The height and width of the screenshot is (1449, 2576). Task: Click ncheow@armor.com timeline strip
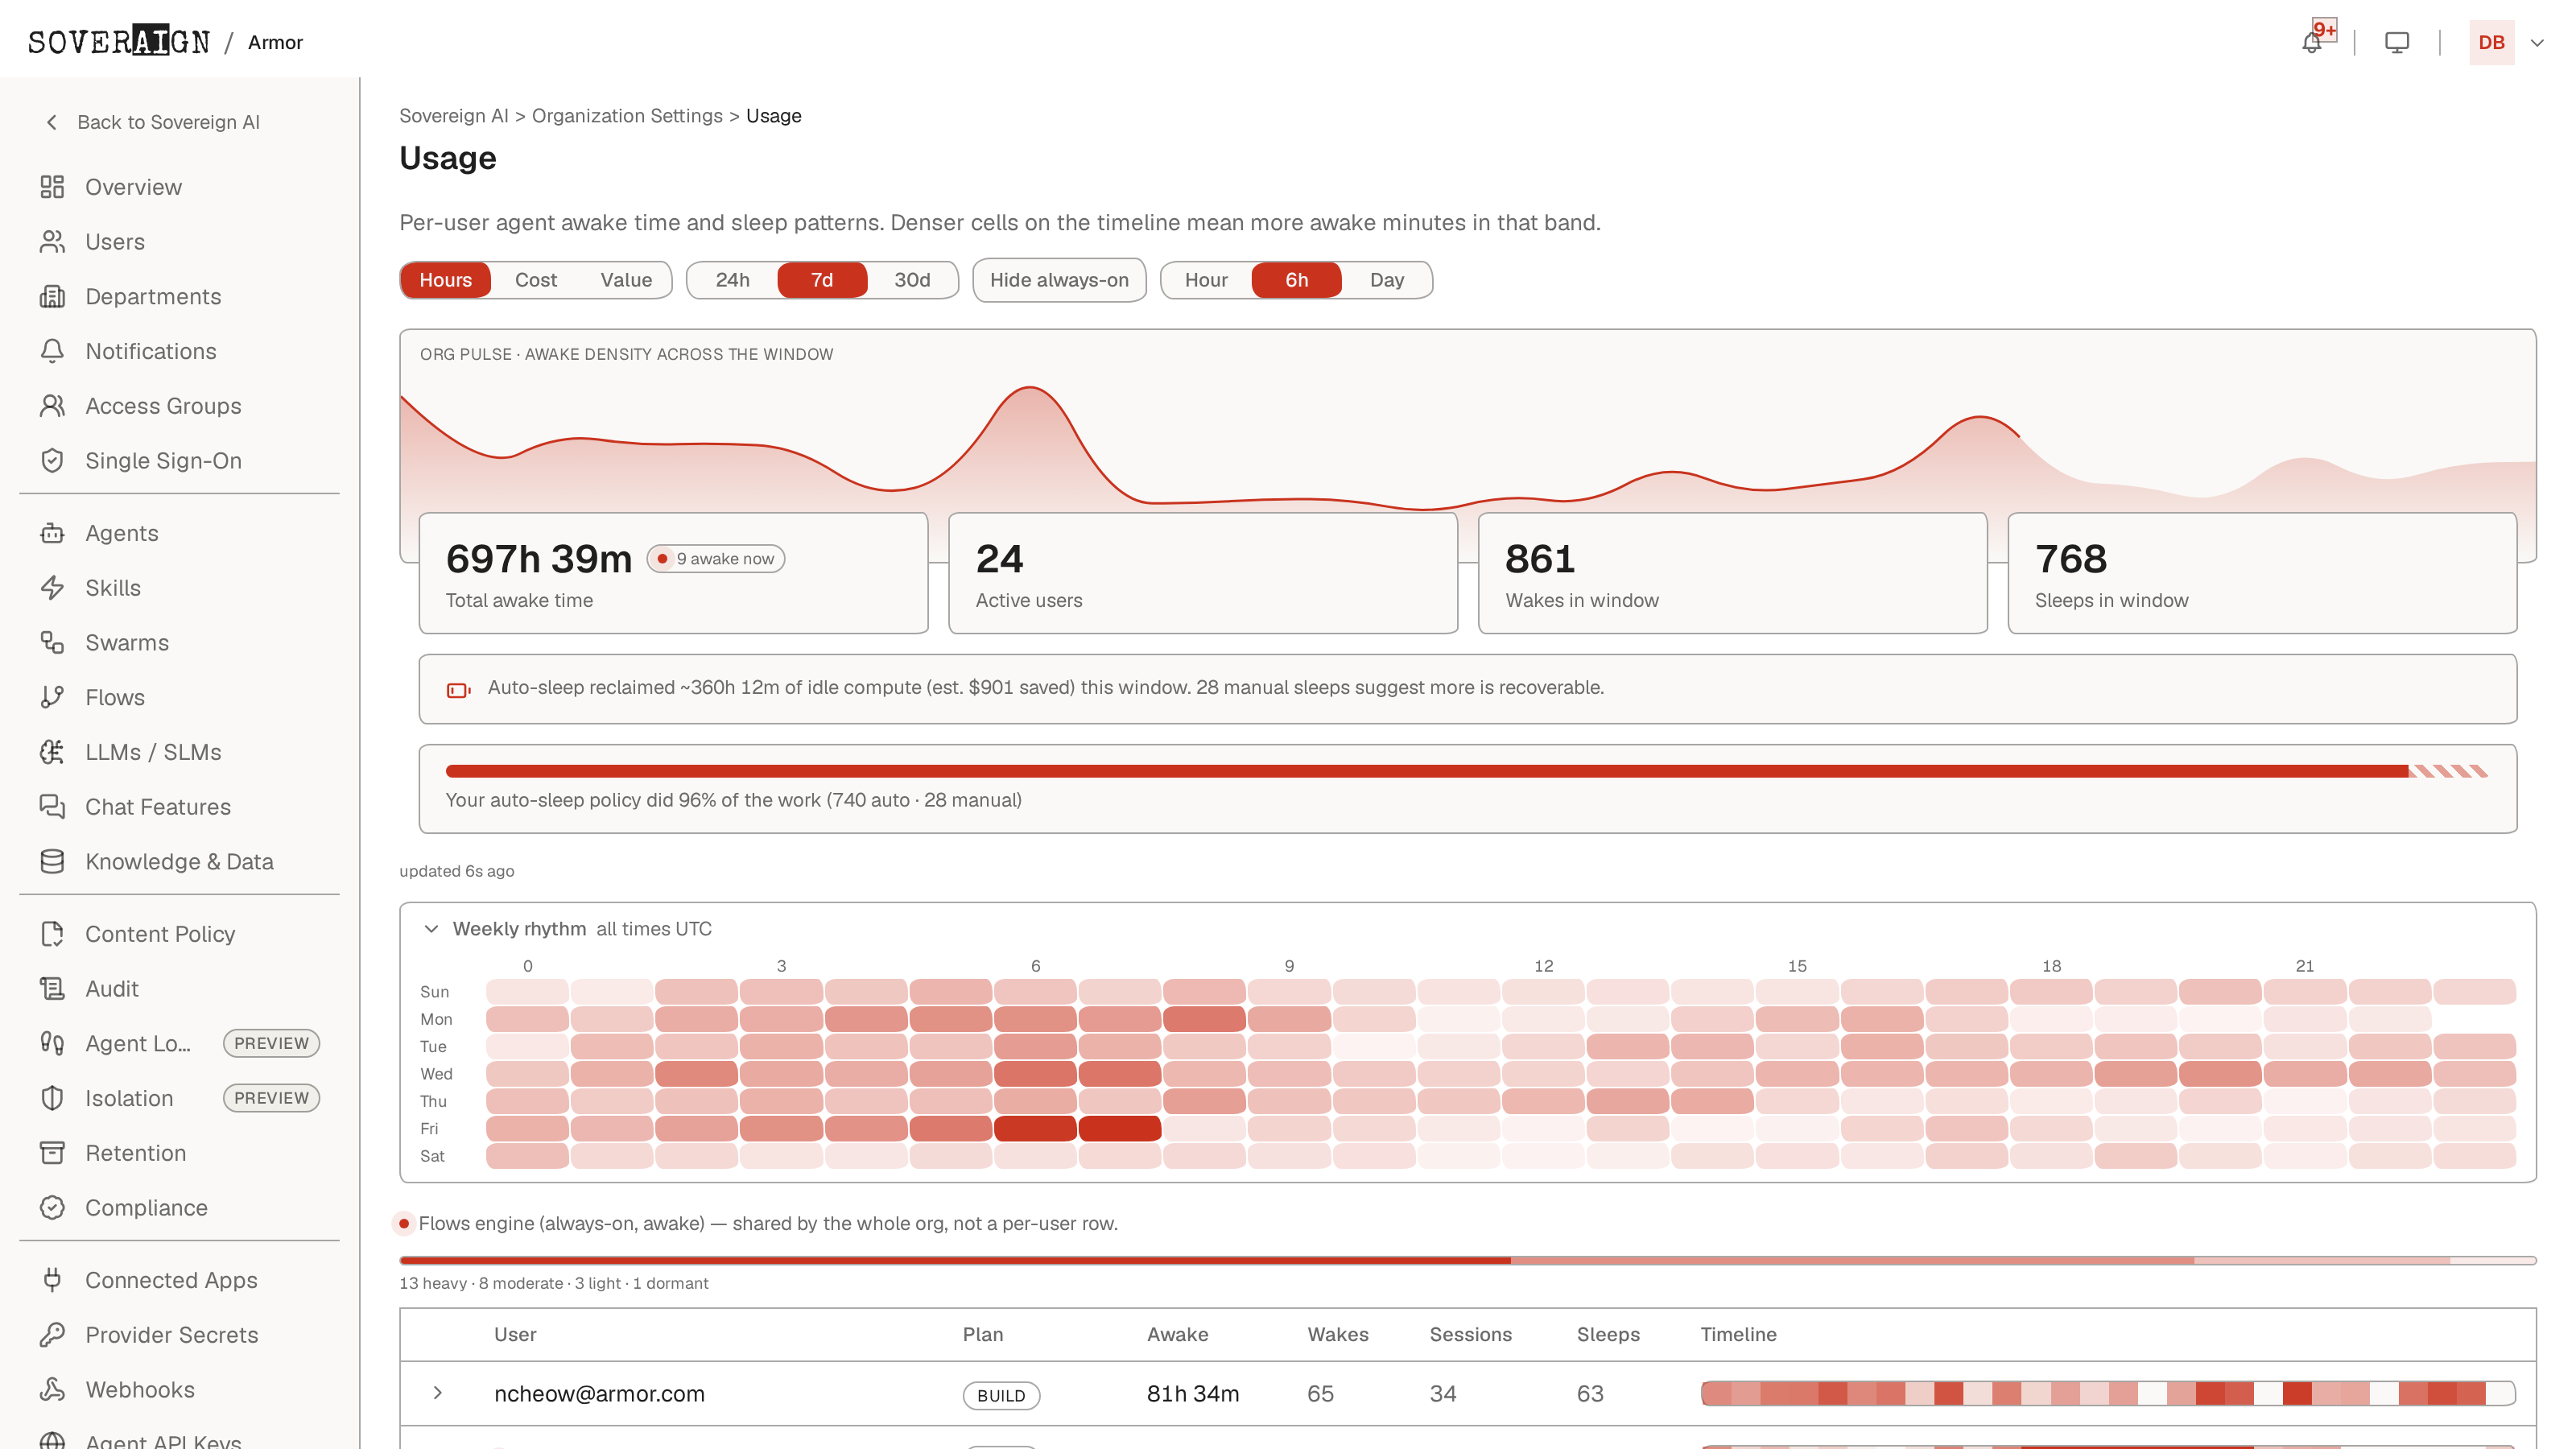tap(2108, 1393)
